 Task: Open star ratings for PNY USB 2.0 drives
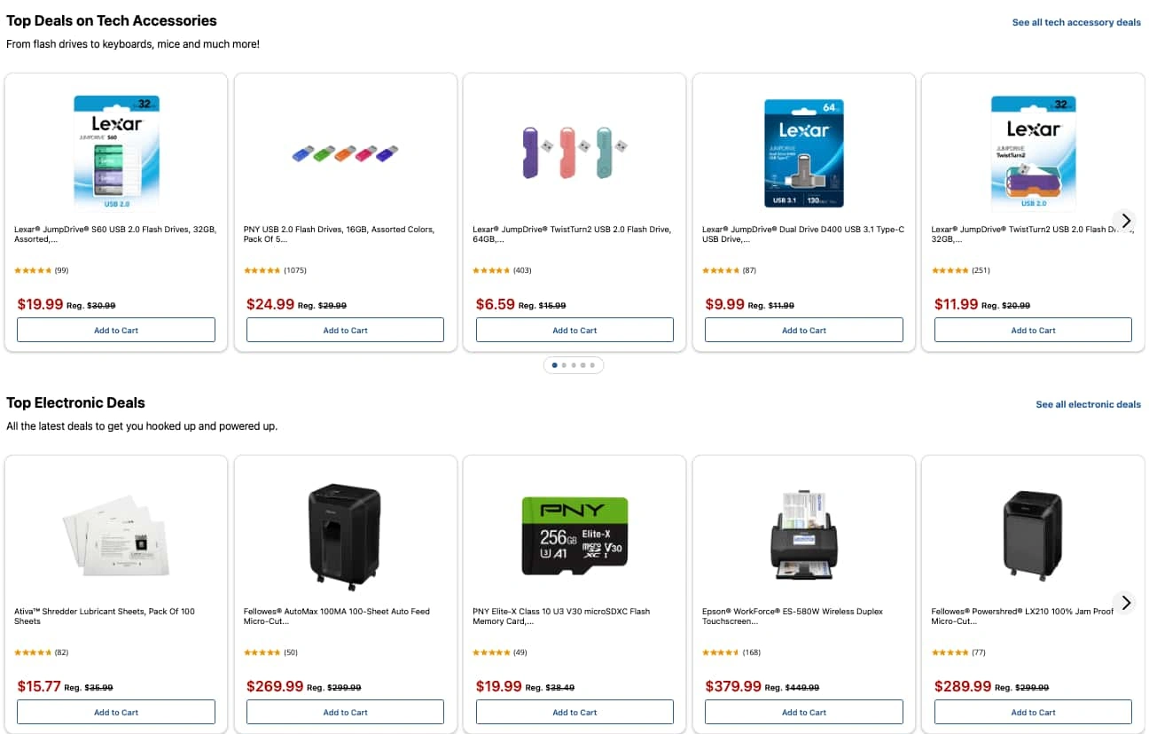[262, 270]
